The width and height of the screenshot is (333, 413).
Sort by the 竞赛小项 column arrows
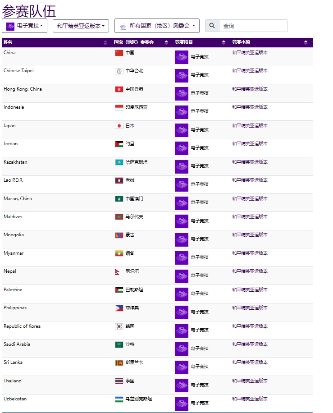click(306, 42)
